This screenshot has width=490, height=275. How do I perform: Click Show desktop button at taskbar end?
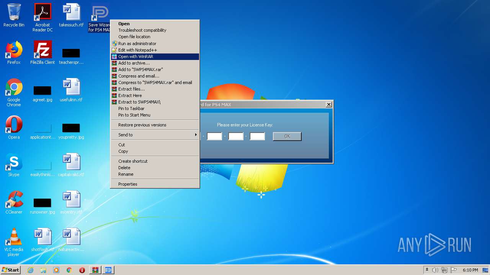[x=486, y=270]
